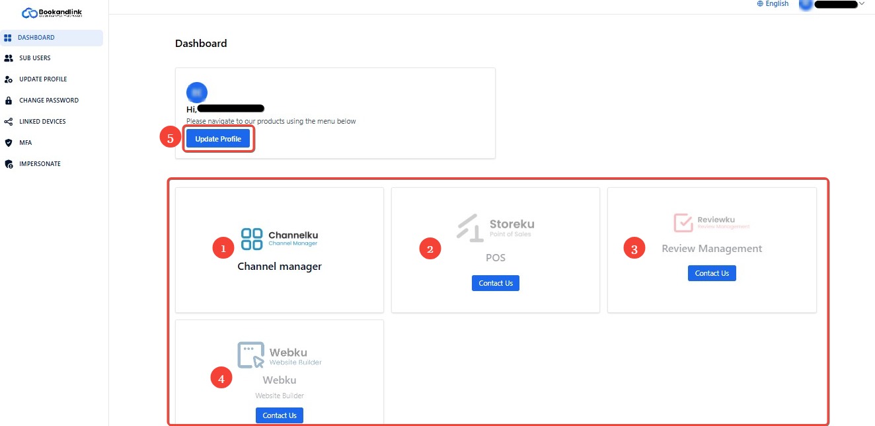Click the Change Password lock icon

click(x=8, y=101)
